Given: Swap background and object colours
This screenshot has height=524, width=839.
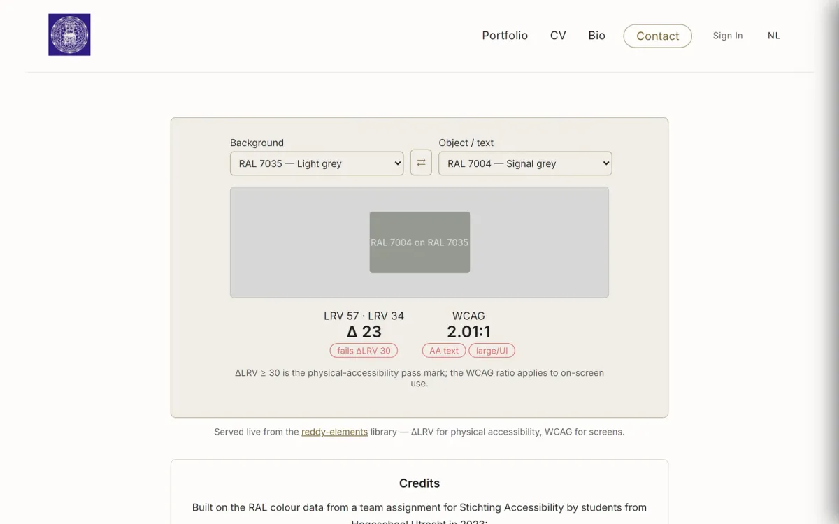Looking at the screenshot, I should tap(421, 163).
